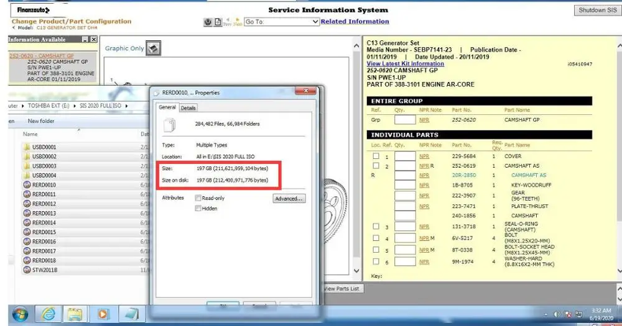Screen dimensions: 622x326
Task: Click the document page icon beside printer
Action: (x=218, y=22)
